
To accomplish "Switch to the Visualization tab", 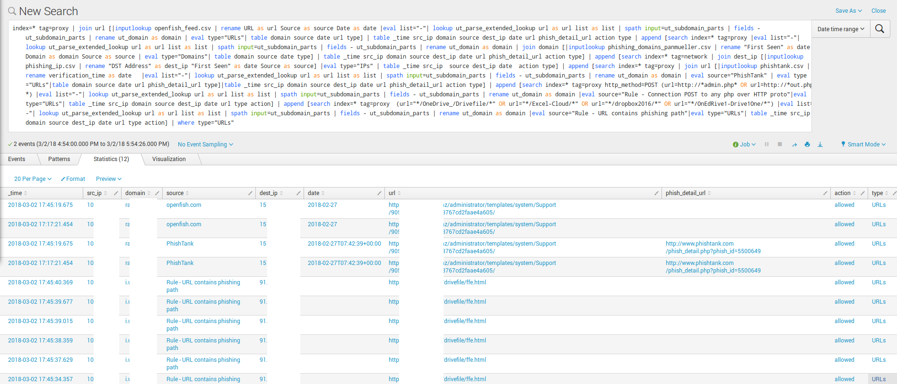I will [169, 159].
